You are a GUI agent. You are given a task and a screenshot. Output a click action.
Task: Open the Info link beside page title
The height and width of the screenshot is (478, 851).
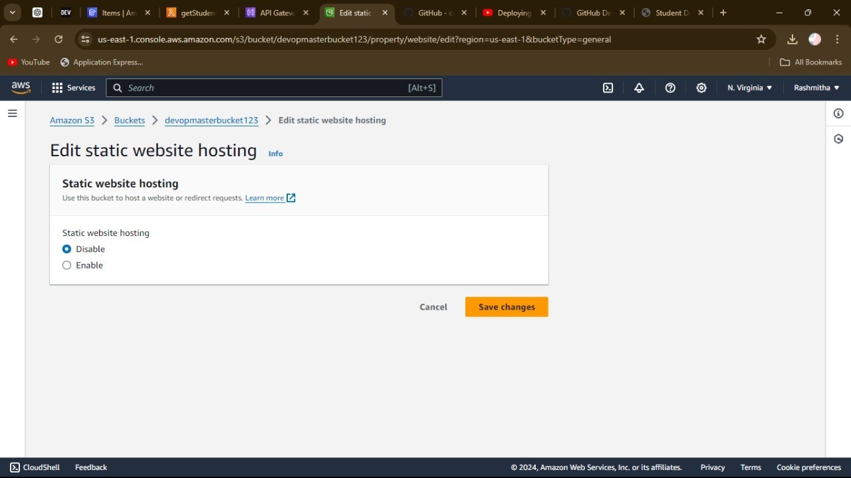pyautogui.click(x=275, y=154)
